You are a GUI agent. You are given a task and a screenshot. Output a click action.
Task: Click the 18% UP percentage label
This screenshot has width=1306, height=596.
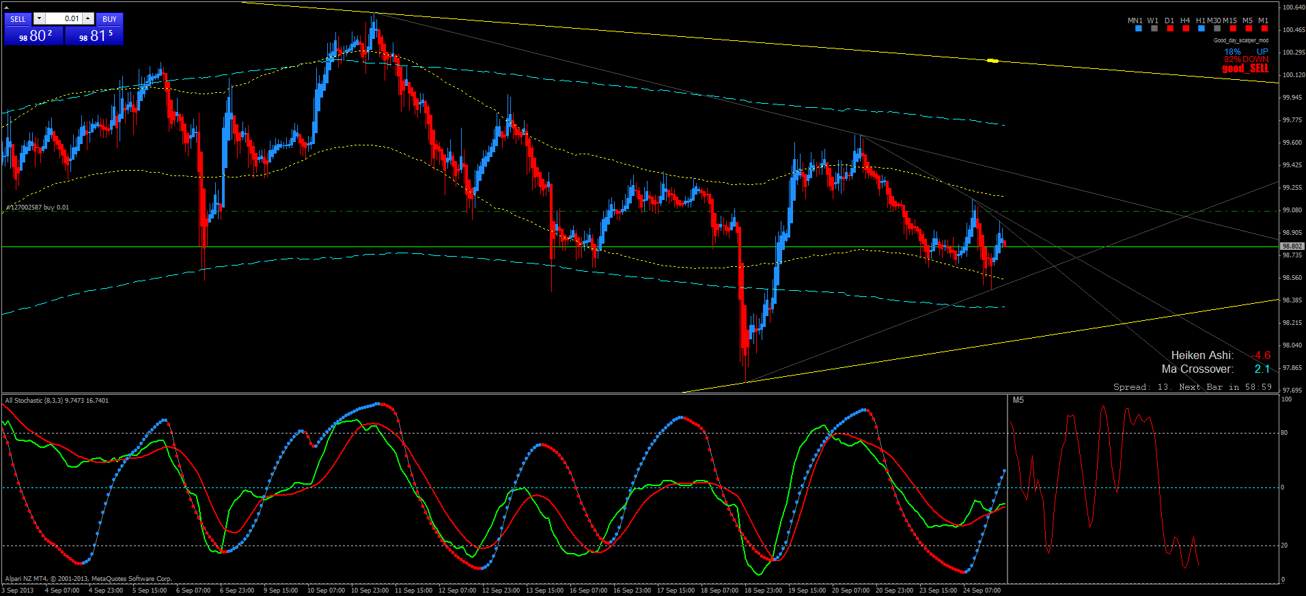(x=1246, y=52)
